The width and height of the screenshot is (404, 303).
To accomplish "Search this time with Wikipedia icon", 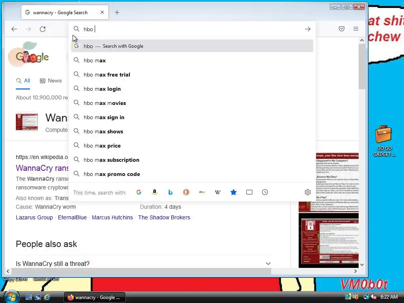I will point(218,192).
